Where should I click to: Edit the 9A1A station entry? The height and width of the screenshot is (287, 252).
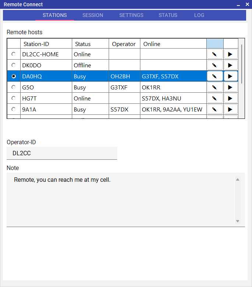point(215,109)
